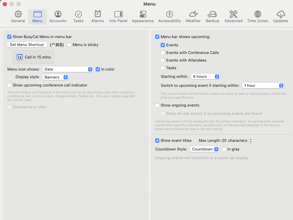This screenshot has height=220, width=293.
Task: Open the Alarms settings pane
Action: (97, 16)
